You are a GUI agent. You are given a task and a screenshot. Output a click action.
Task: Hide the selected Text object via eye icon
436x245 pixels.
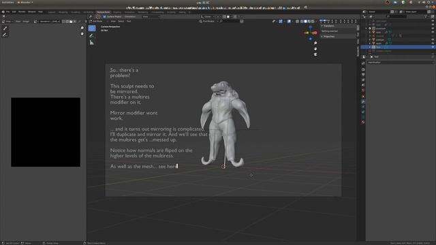click(x=433, y=47)
